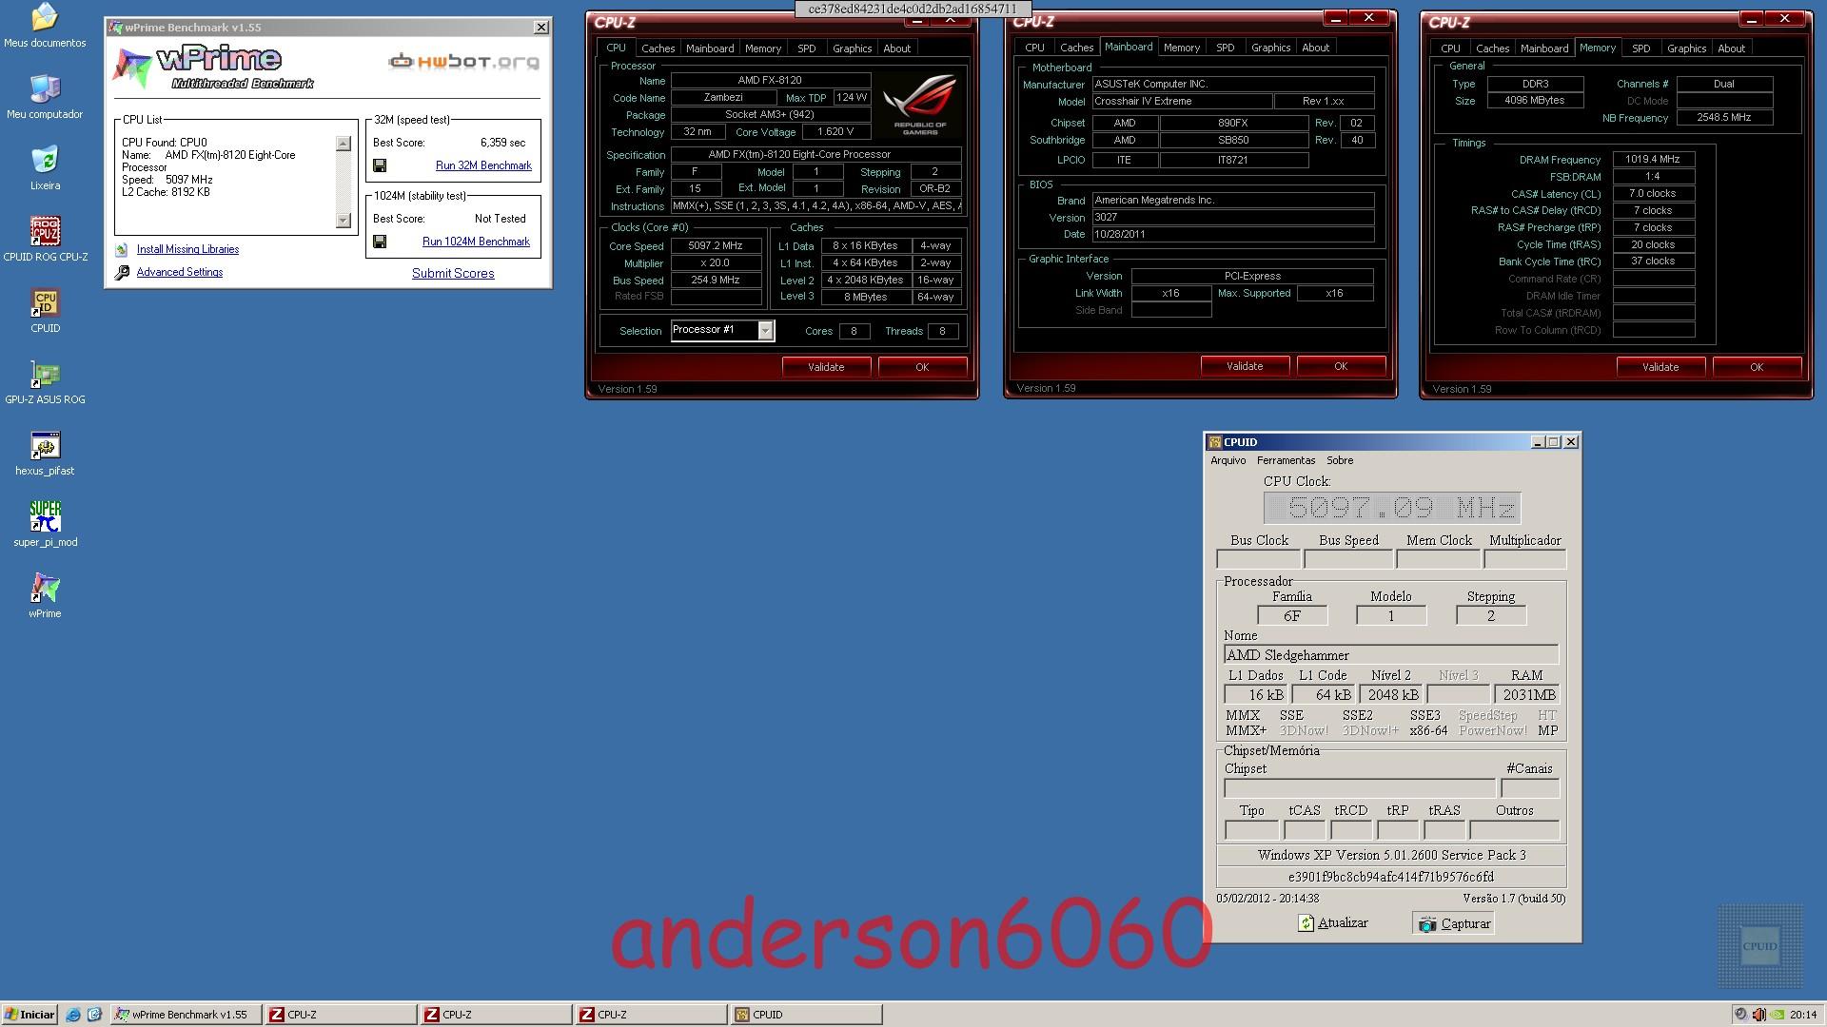
Task: Click Validate in Mainboard CPU-Z window
Action: coord(1245,366)
